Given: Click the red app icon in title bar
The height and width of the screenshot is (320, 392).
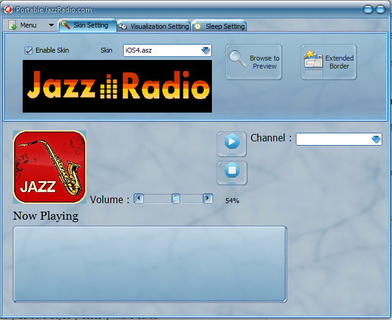Looking at the screenshot, I should click(x=8, y=10).
